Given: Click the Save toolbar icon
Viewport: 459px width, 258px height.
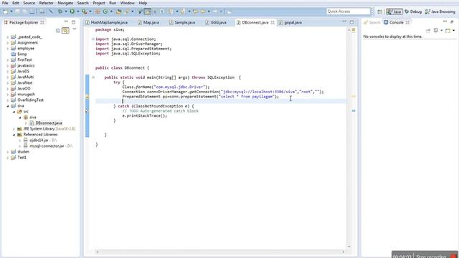Looking at the screenshot, I should (17, 11).
